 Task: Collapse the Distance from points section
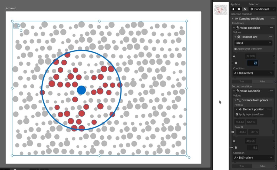[235, 100]
